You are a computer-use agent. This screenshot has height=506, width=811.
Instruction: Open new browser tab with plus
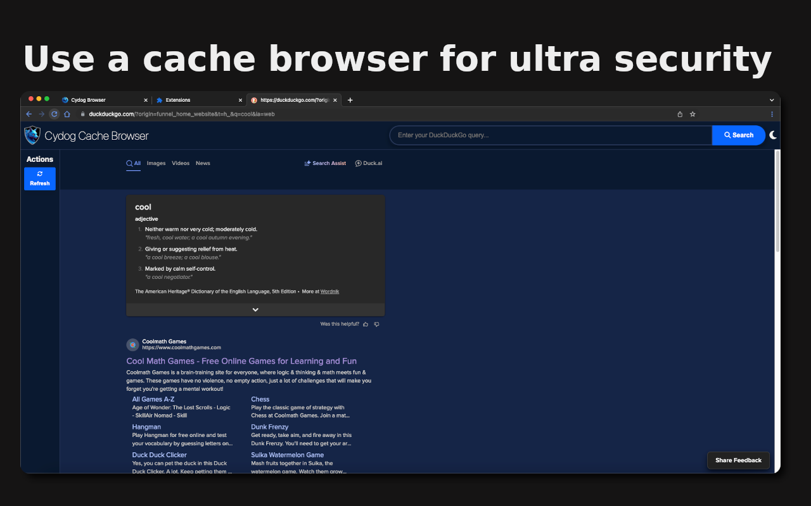[350, 100]
